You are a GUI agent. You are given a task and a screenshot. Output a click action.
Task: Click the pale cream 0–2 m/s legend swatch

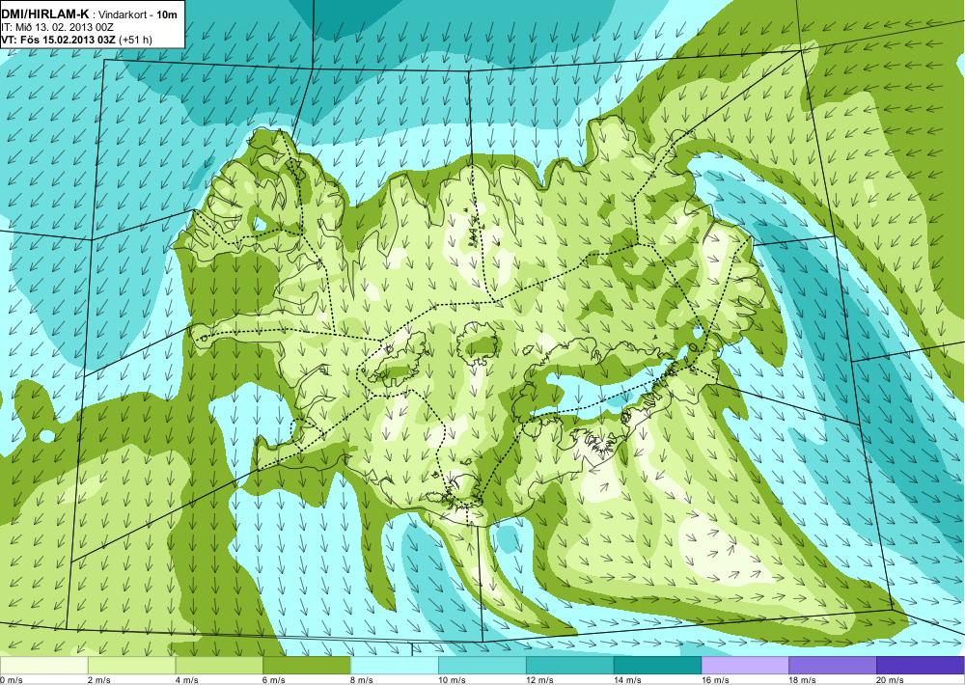(x=44, y=666)
